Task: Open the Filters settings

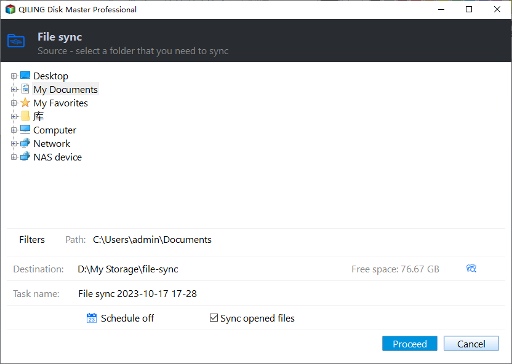Action: coord(32,240)
